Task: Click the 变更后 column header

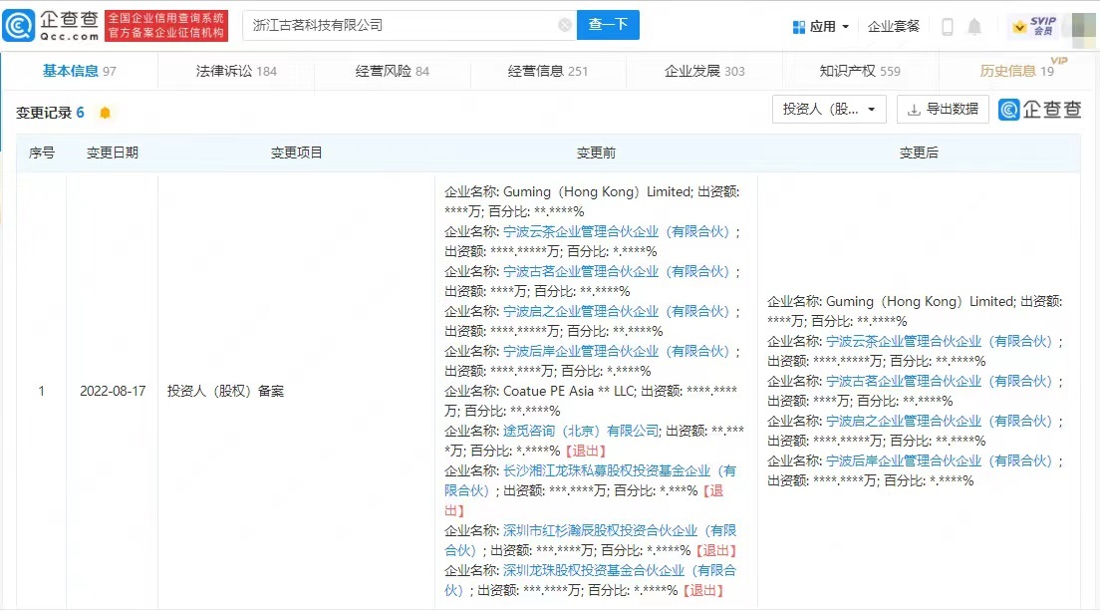Action: point(919,153)
